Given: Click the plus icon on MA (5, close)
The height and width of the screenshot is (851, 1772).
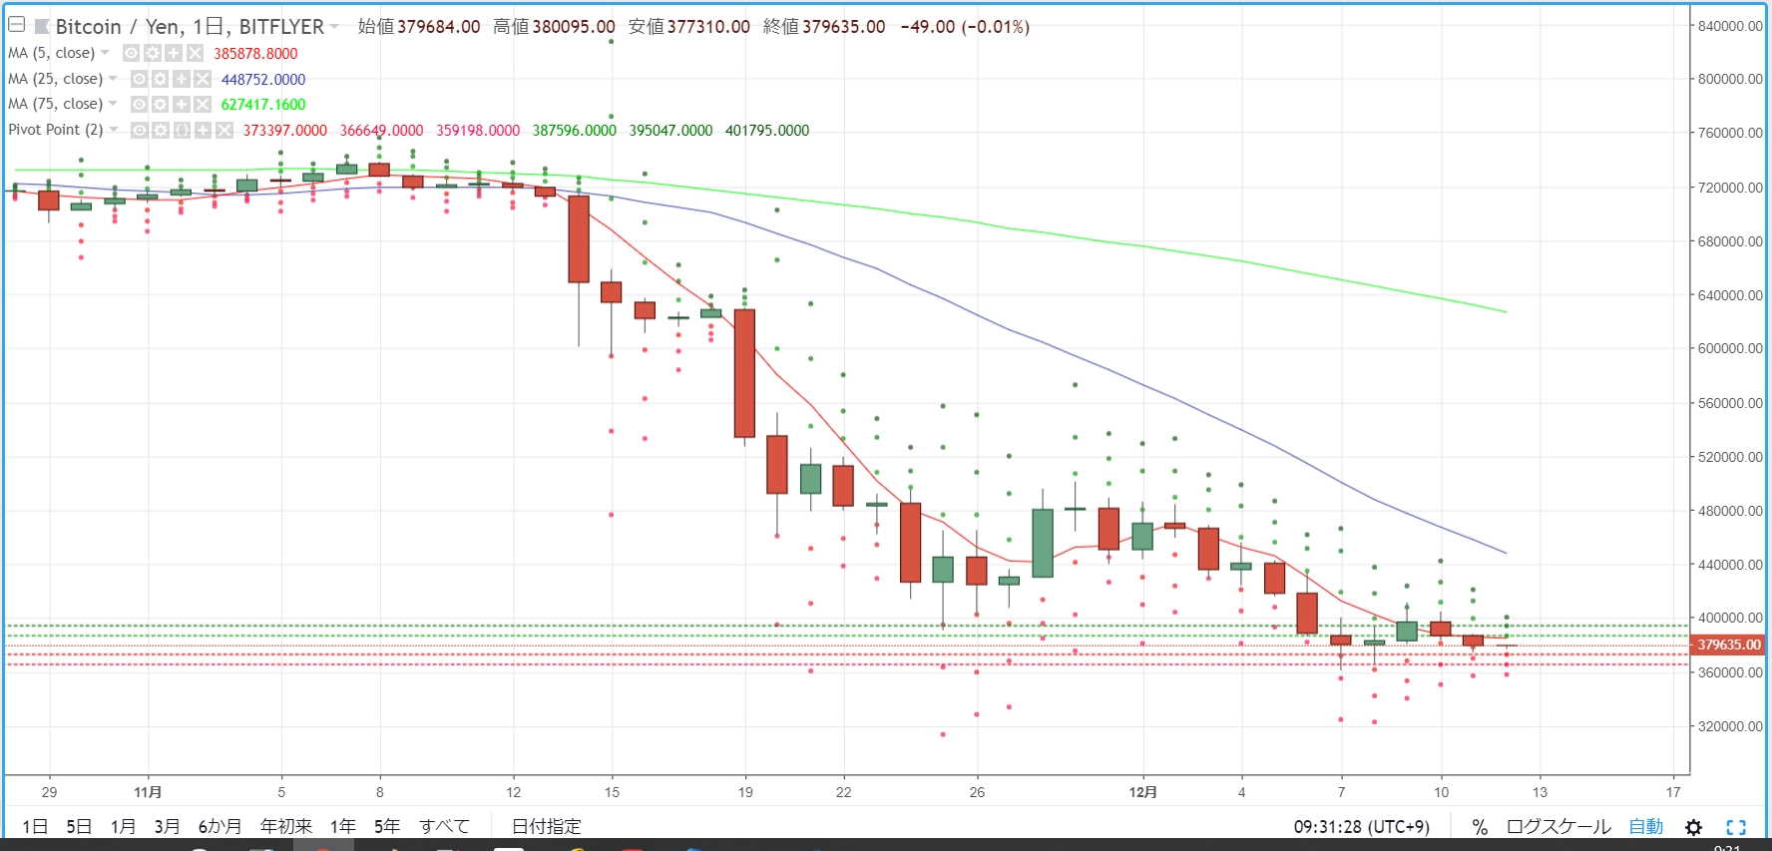Looking at the screenshot, I should pos(174,53).
